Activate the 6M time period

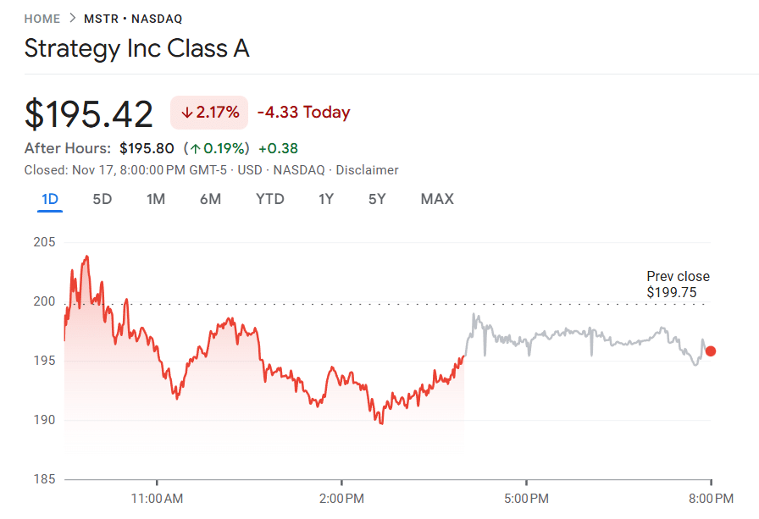click(x=210, y=199)
